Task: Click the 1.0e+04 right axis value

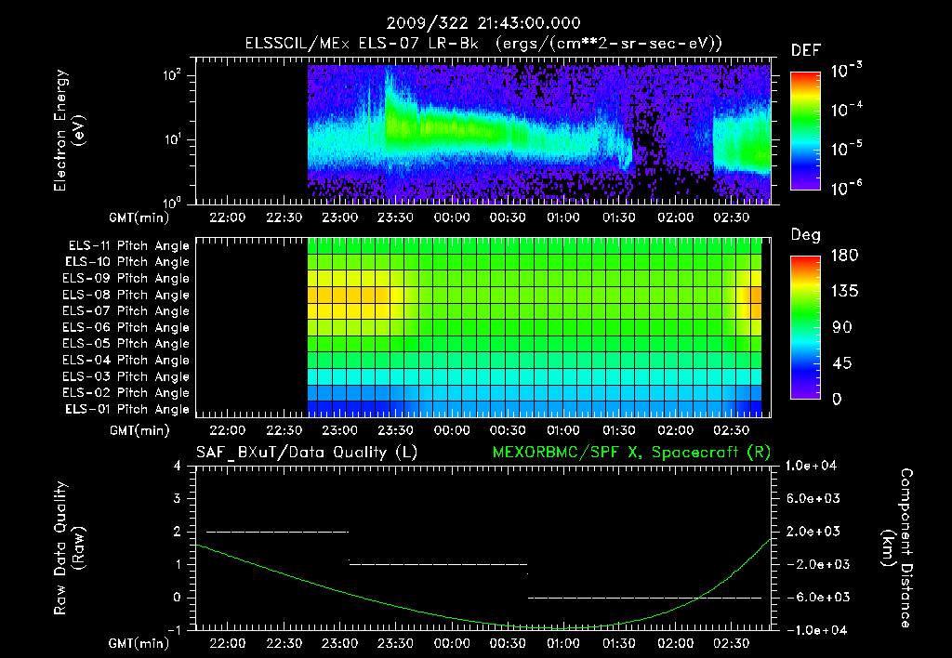Action: click(811, 466)
